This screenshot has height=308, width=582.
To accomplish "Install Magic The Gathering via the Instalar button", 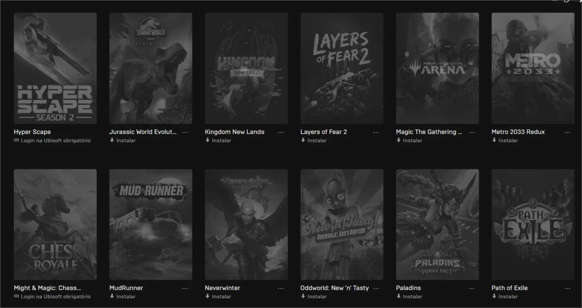I will 413,140.
